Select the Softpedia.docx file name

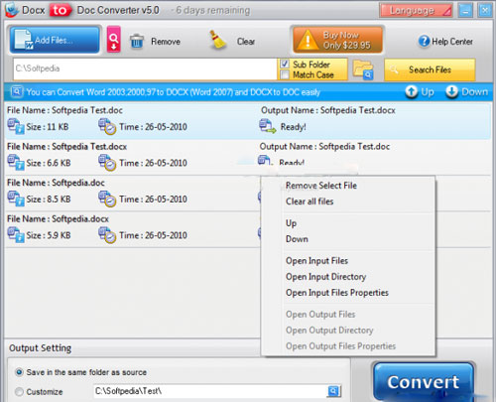click(58, 218)
